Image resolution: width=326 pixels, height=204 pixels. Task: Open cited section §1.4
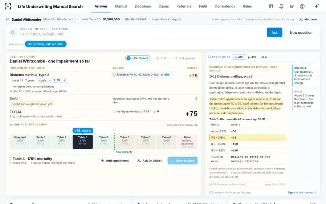coord(264,57)
